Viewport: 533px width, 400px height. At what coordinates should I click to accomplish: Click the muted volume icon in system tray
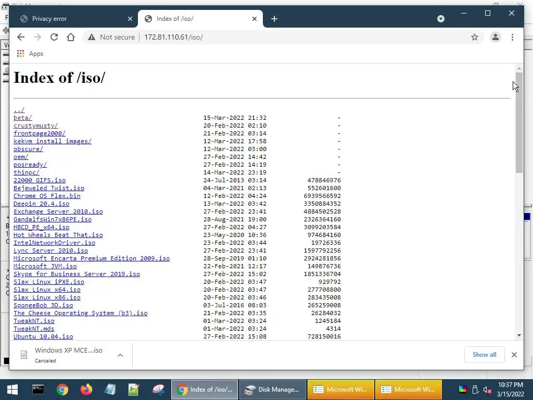pos(487,390)
